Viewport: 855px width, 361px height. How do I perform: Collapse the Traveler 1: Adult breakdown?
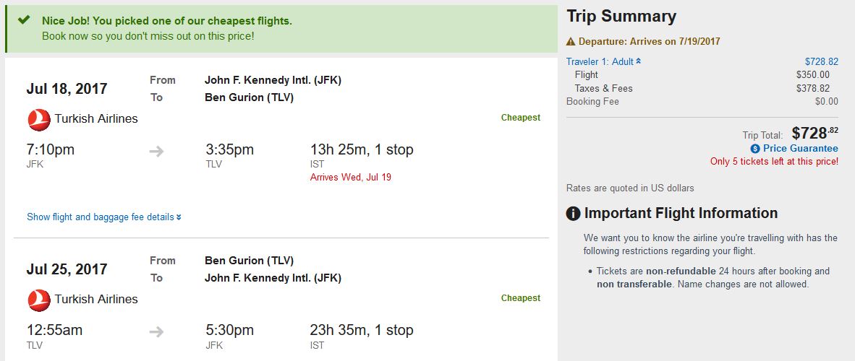(x=603, y=61)
